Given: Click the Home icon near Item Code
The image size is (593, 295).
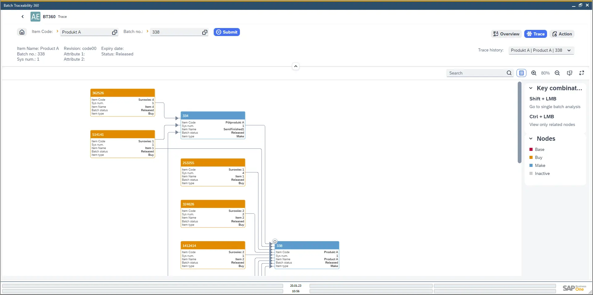Looking at the screenshot, I should pos(22,32).
